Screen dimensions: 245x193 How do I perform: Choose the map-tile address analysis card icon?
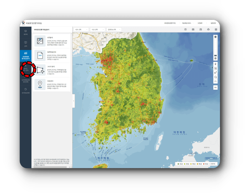point(40,41)
